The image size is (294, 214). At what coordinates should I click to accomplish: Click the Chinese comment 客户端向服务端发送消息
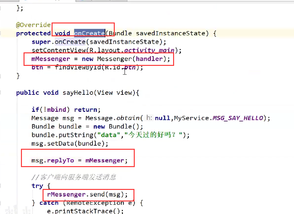point(78,177)
